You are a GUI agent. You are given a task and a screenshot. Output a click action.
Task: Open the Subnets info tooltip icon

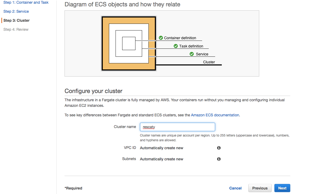[219, 159]
